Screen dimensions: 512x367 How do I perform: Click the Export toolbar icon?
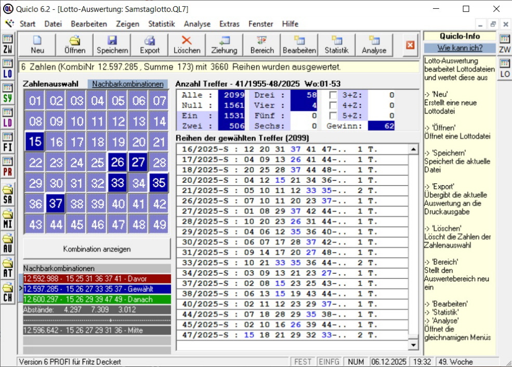(150, 45)
